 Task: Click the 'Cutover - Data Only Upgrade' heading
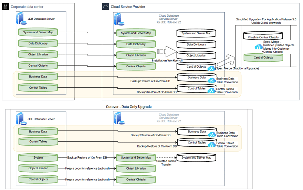129,107
